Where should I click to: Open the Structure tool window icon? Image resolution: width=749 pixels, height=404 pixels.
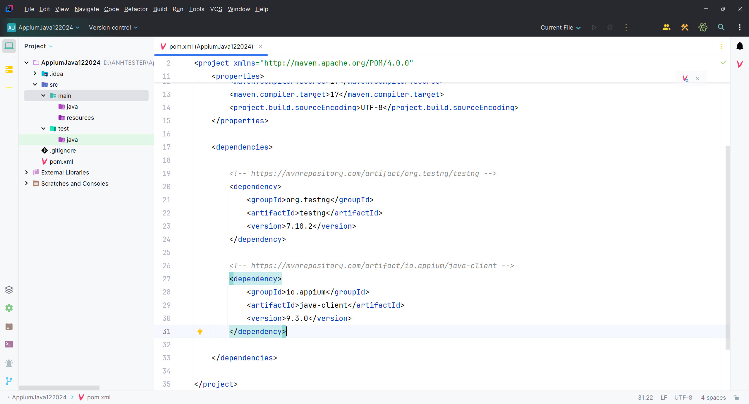pyautogui.click(x=9, y=69)
